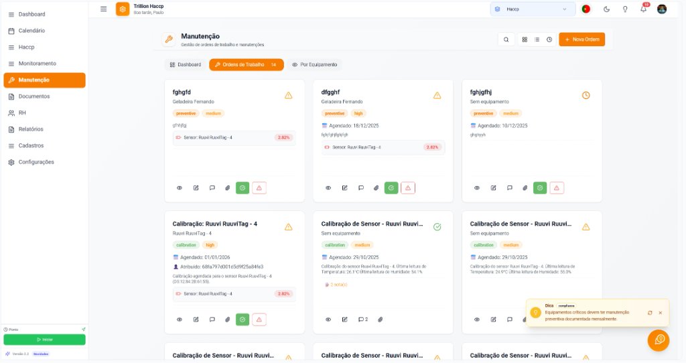Report problem on fghgfd order
Screen dimensions: 686x363
coord(259,188)
